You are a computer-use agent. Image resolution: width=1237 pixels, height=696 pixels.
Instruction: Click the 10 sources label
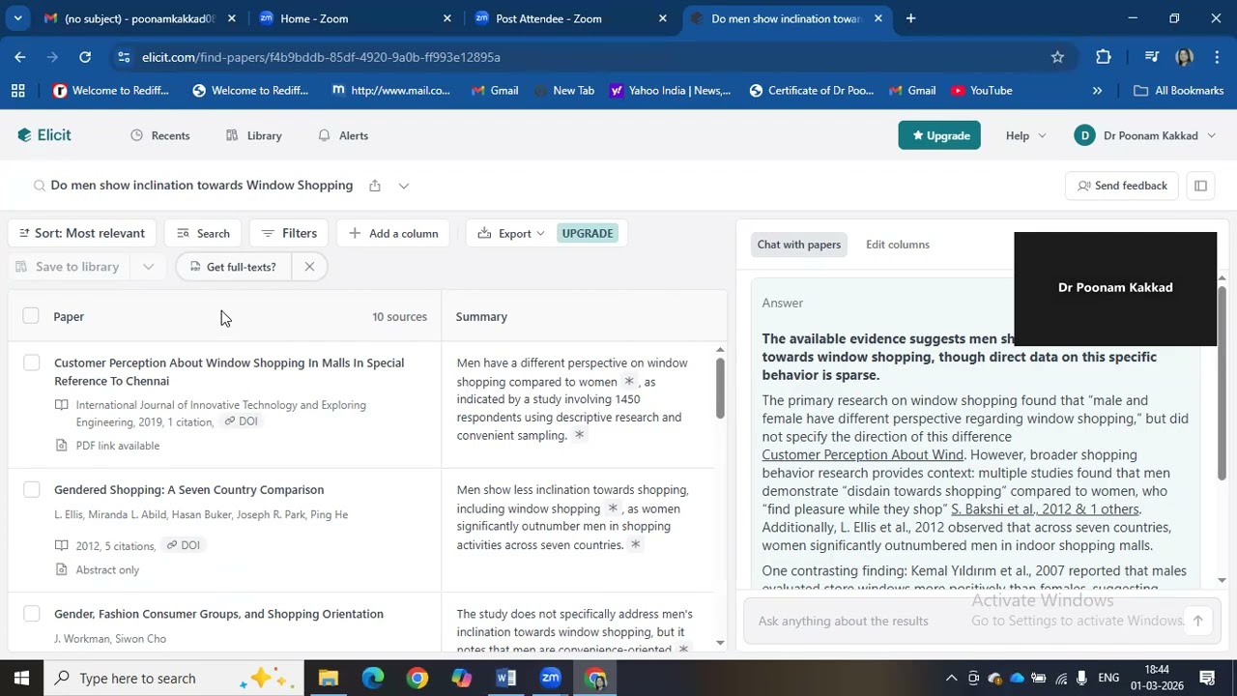pos(399,317)
